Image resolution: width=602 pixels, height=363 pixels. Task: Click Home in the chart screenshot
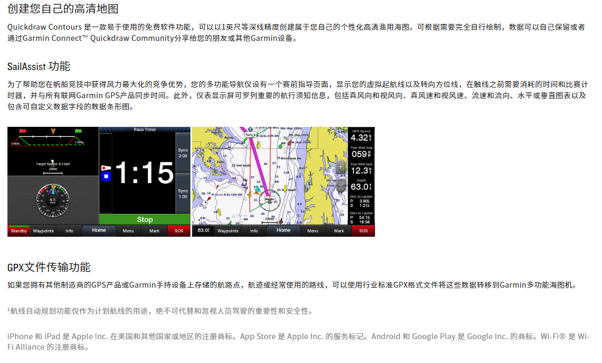[x=283, y=230]
